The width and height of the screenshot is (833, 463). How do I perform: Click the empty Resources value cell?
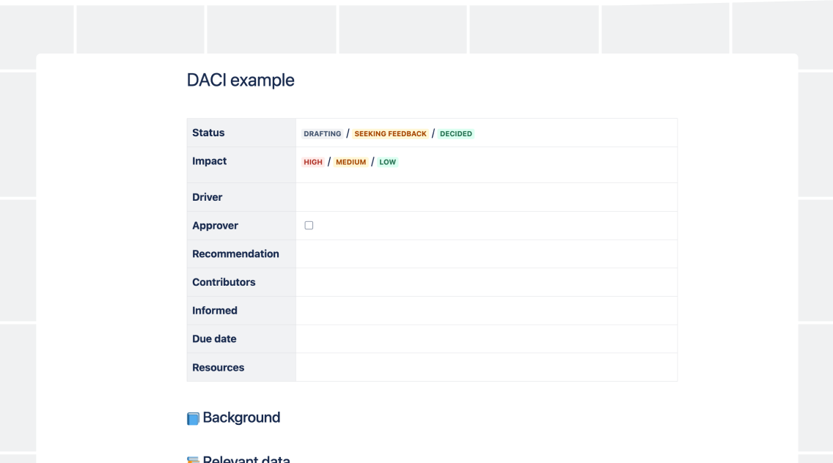pos(487,368)
